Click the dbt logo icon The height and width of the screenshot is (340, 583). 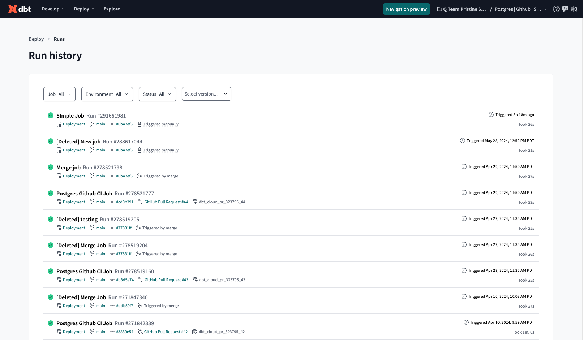(x=13, y=9)
